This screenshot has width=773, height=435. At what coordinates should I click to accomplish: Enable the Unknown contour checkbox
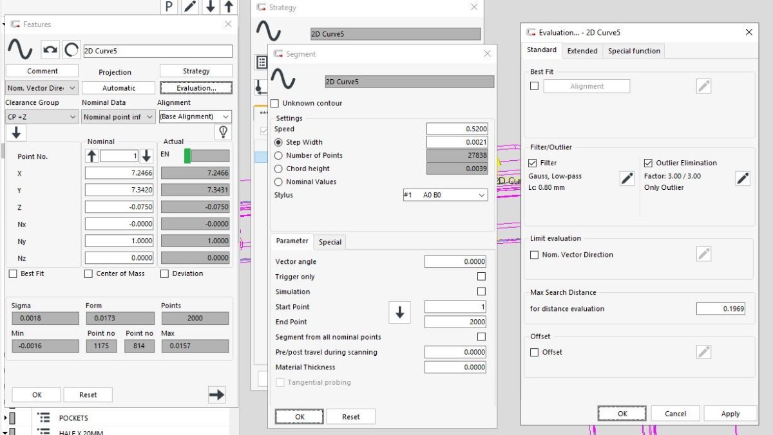coord(275,103)
